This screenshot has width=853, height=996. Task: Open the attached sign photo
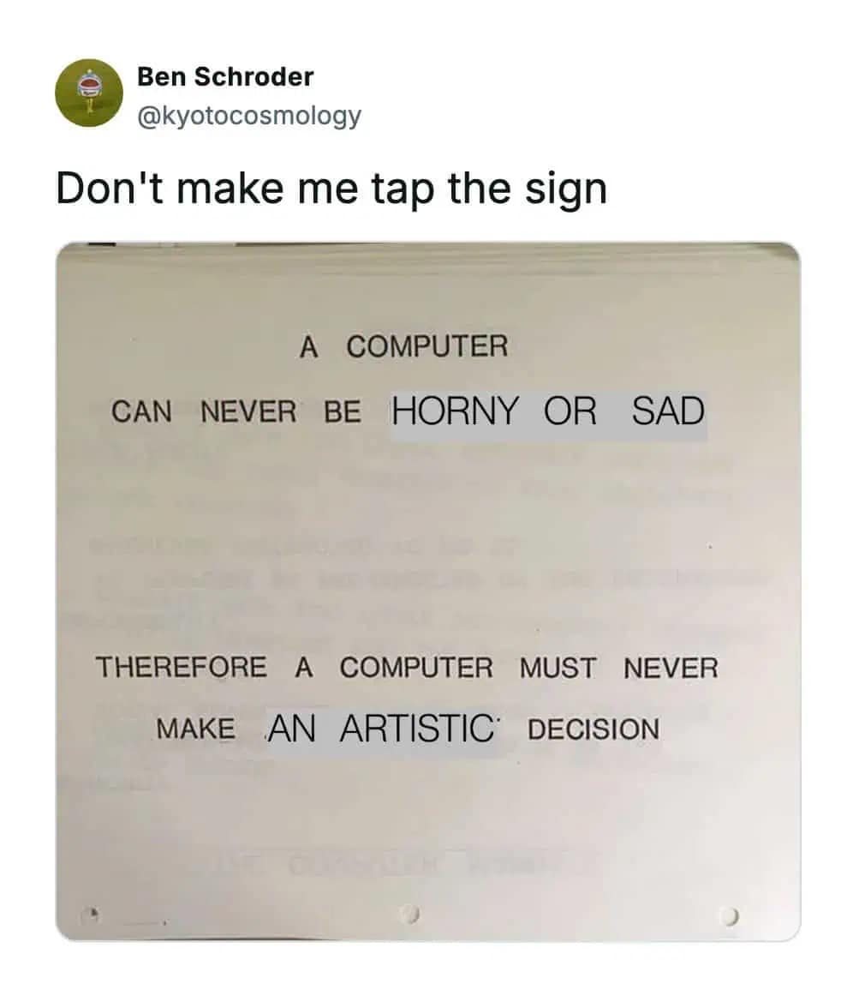(x=428, y=591)
